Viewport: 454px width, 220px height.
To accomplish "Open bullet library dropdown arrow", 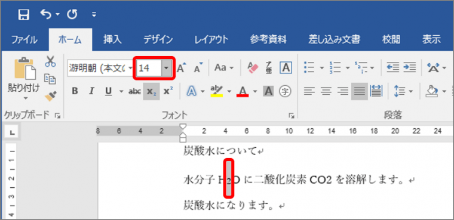I will [x=321, y=68].
